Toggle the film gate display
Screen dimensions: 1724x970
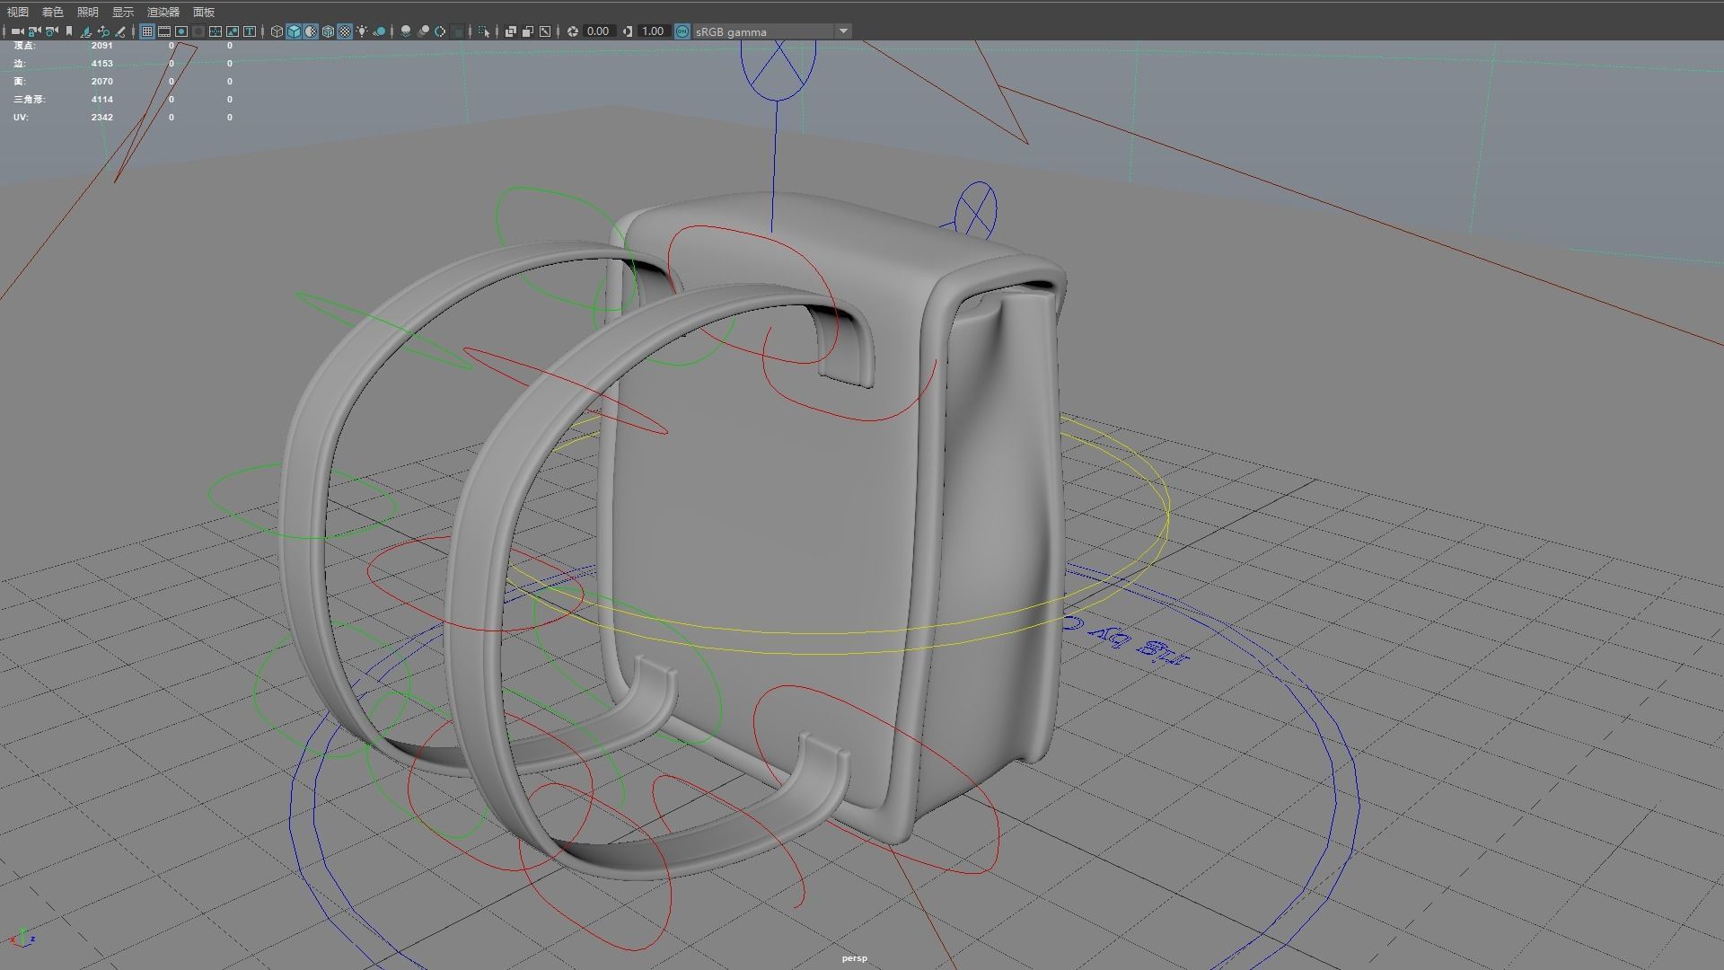[164, 31]
